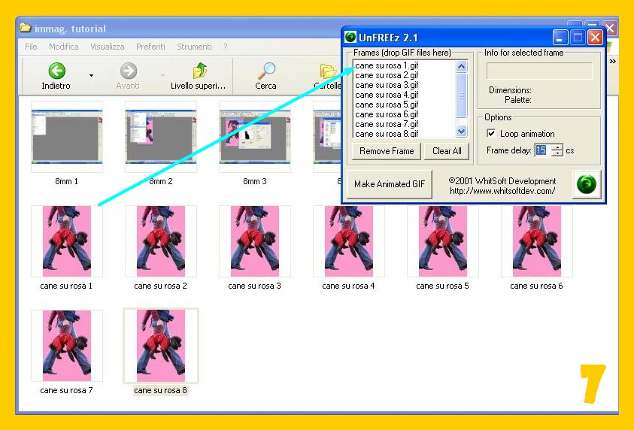Open the Visualizza menu
This screenshot has width=634, height=430.
(x=108, y=47)
